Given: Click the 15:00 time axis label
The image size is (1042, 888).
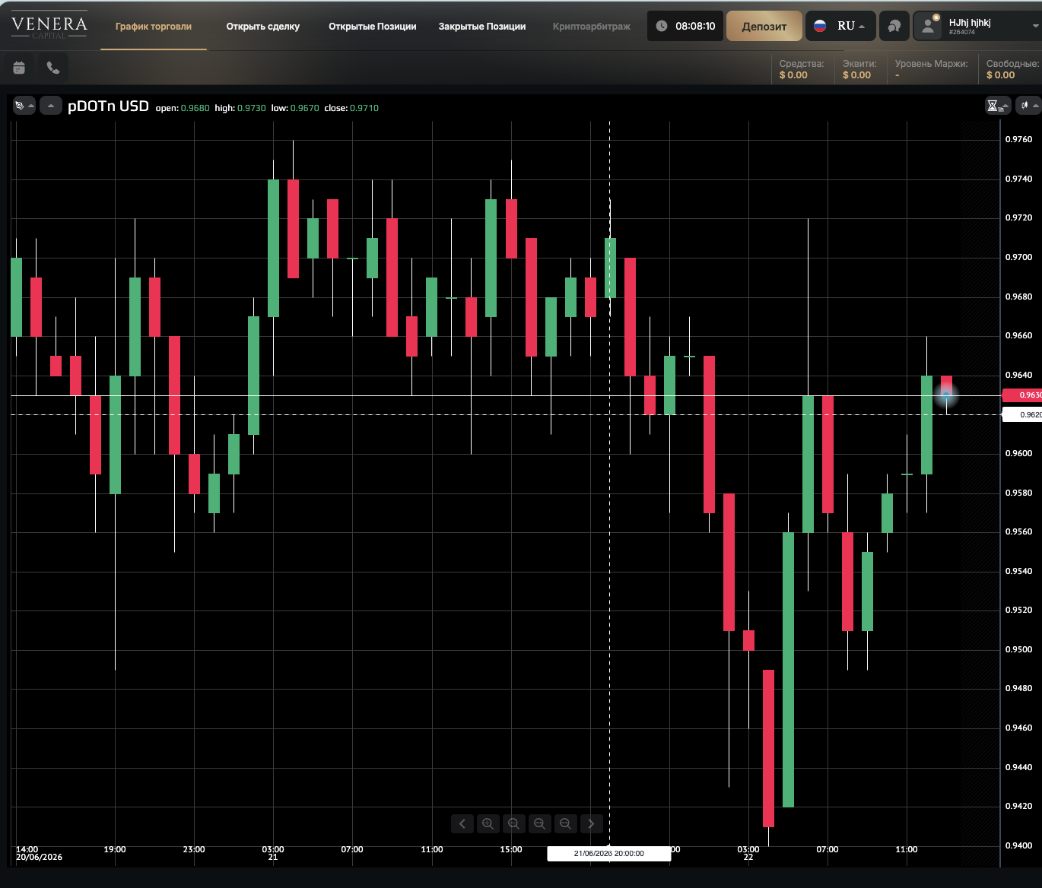Looking at the screenshot, I should (x=511, y=850).
